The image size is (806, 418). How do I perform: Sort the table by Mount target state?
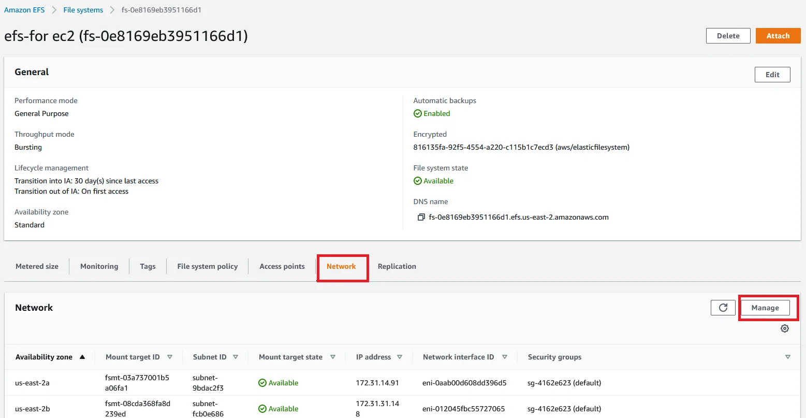point(333,357)
